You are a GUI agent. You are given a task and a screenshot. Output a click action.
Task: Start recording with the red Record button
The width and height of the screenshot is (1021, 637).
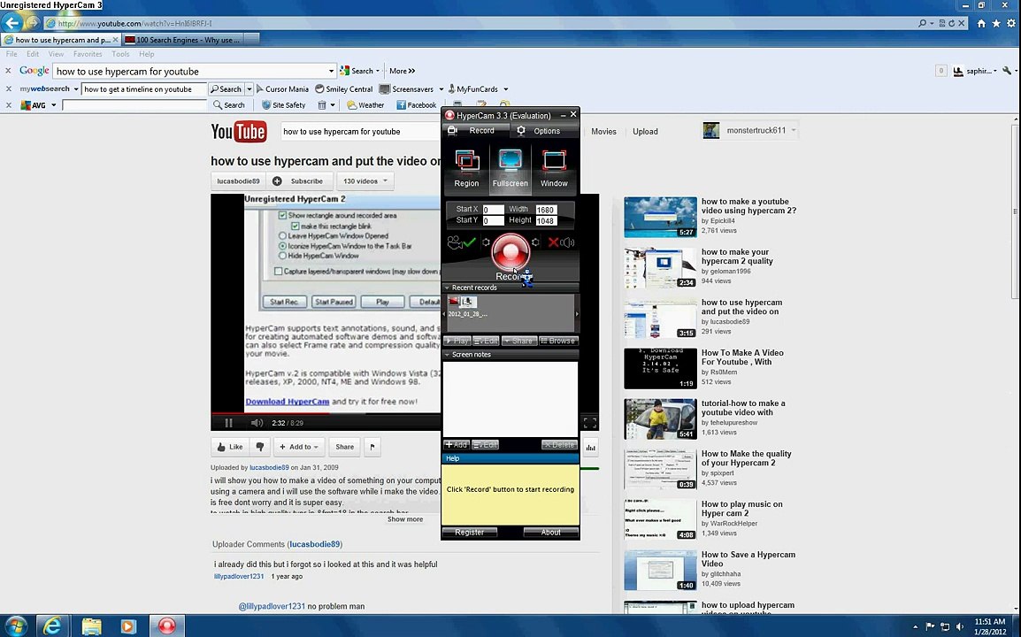tap(510, 251)
